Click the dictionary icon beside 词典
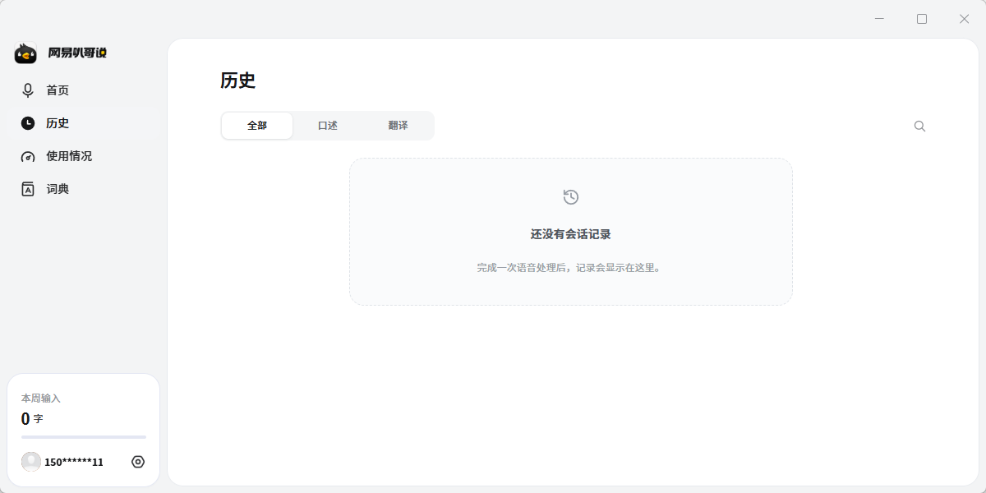The height and width of the screenshot is (493, 986). coord(28,189)
